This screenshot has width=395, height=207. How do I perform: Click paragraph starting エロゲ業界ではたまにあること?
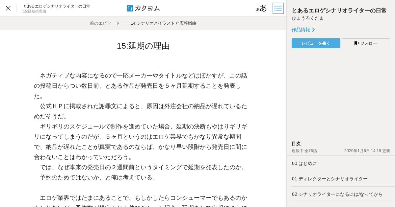(141, 200)
